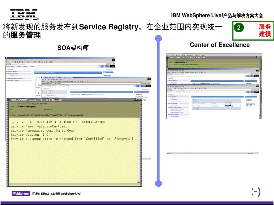Screen dimensions: 274x205
Task: Click REPLY in the left mail window
Action: point(19,100)
